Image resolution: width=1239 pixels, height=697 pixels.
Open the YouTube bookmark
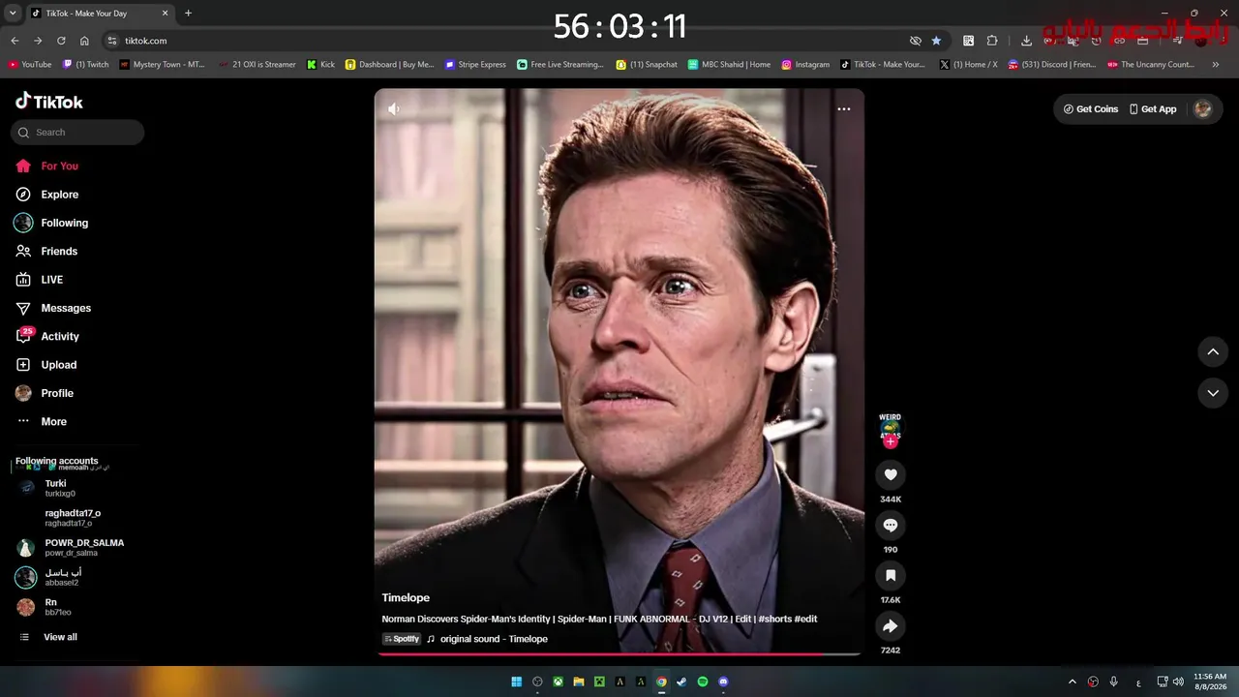tap(30, 65)
